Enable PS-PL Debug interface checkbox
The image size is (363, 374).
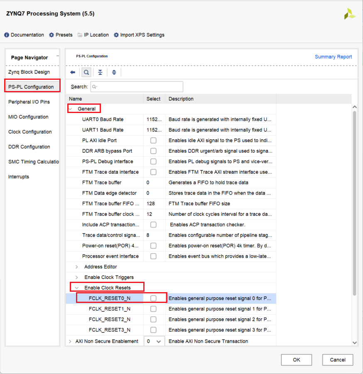(x=153, y=162)
